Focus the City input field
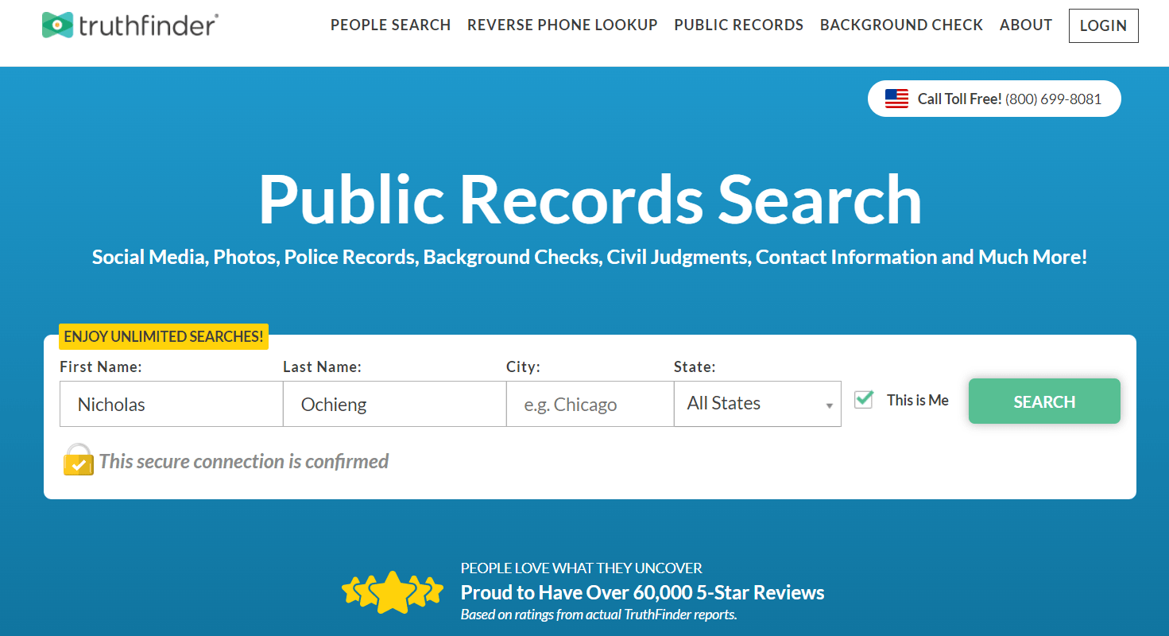 590,404
